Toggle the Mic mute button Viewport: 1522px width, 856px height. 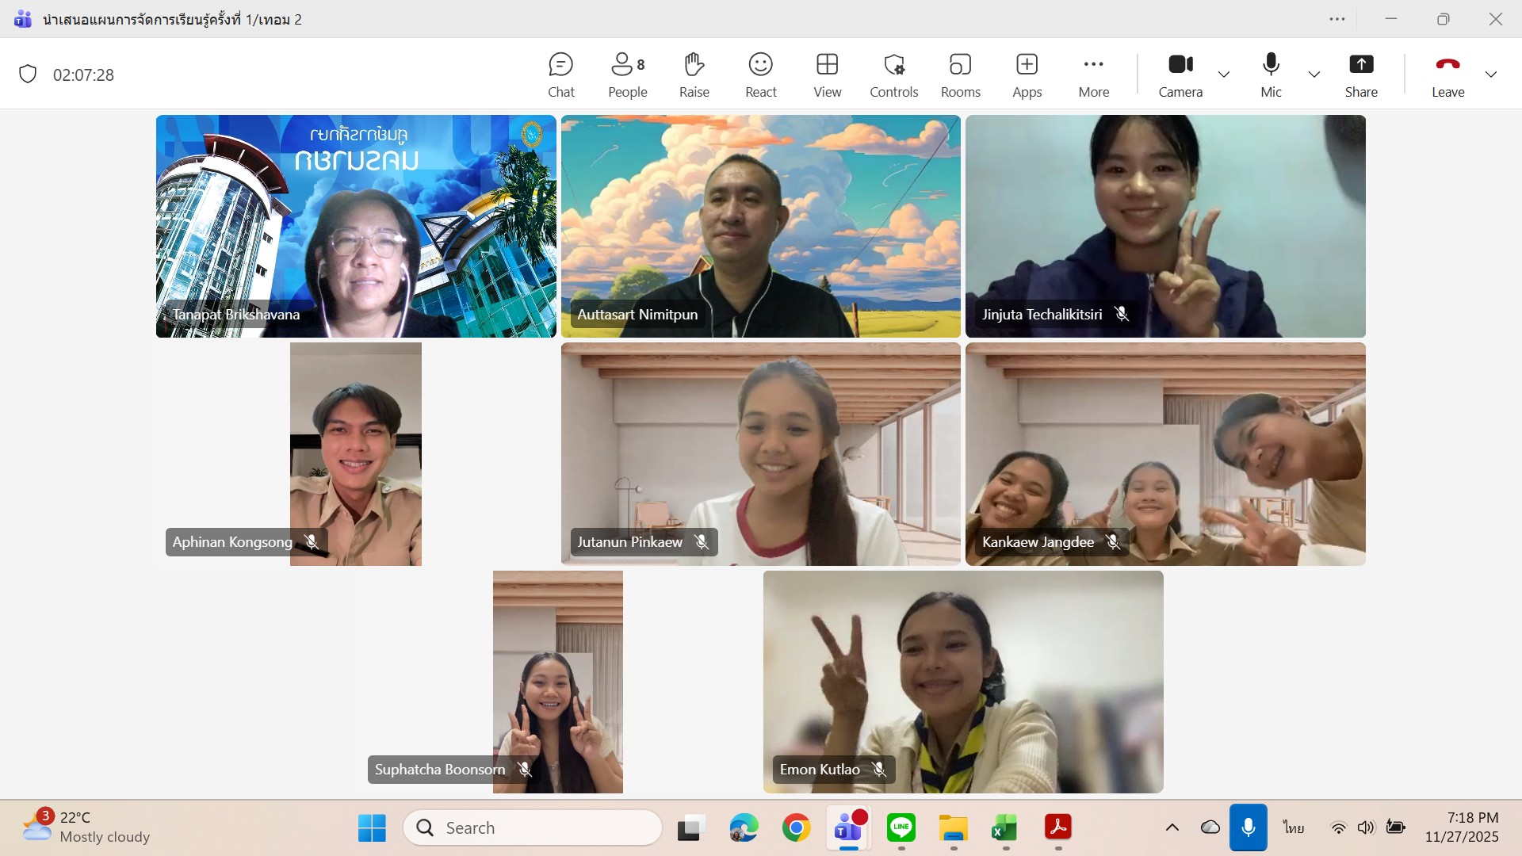pos(1271,75)
